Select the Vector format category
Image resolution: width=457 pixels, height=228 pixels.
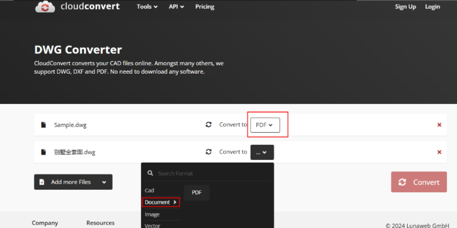pyautogui.click(x=153, y=225)
